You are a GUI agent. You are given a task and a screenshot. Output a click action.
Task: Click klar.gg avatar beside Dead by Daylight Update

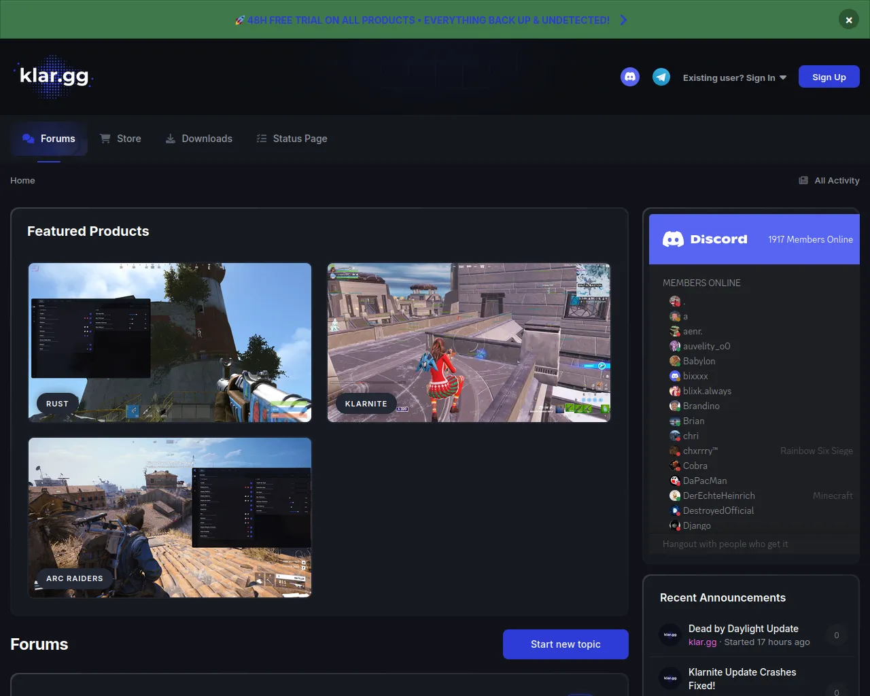click(670, 635)
